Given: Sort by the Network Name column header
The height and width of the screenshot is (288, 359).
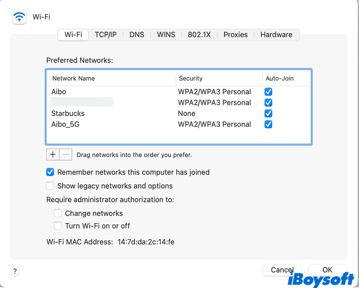Looking at the screenshot, I should click(74, 78).
